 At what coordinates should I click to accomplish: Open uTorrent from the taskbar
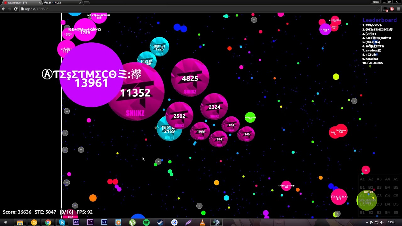132,223
